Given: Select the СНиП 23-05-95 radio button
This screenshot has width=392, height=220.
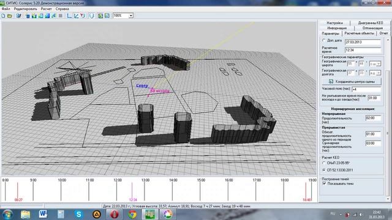Looking at the screenshot, I should coord(324,163).
